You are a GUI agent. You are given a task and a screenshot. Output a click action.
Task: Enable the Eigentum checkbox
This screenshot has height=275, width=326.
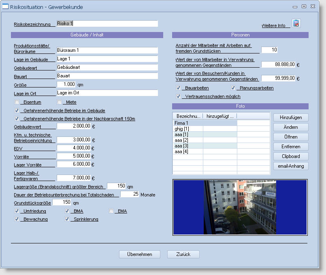tap(17, 102)
